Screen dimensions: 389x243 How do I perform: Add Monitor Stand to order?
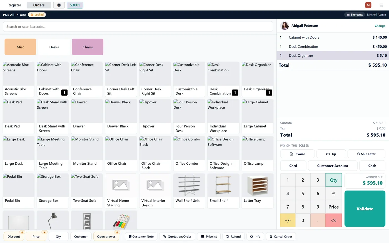(x=87, y=154)
